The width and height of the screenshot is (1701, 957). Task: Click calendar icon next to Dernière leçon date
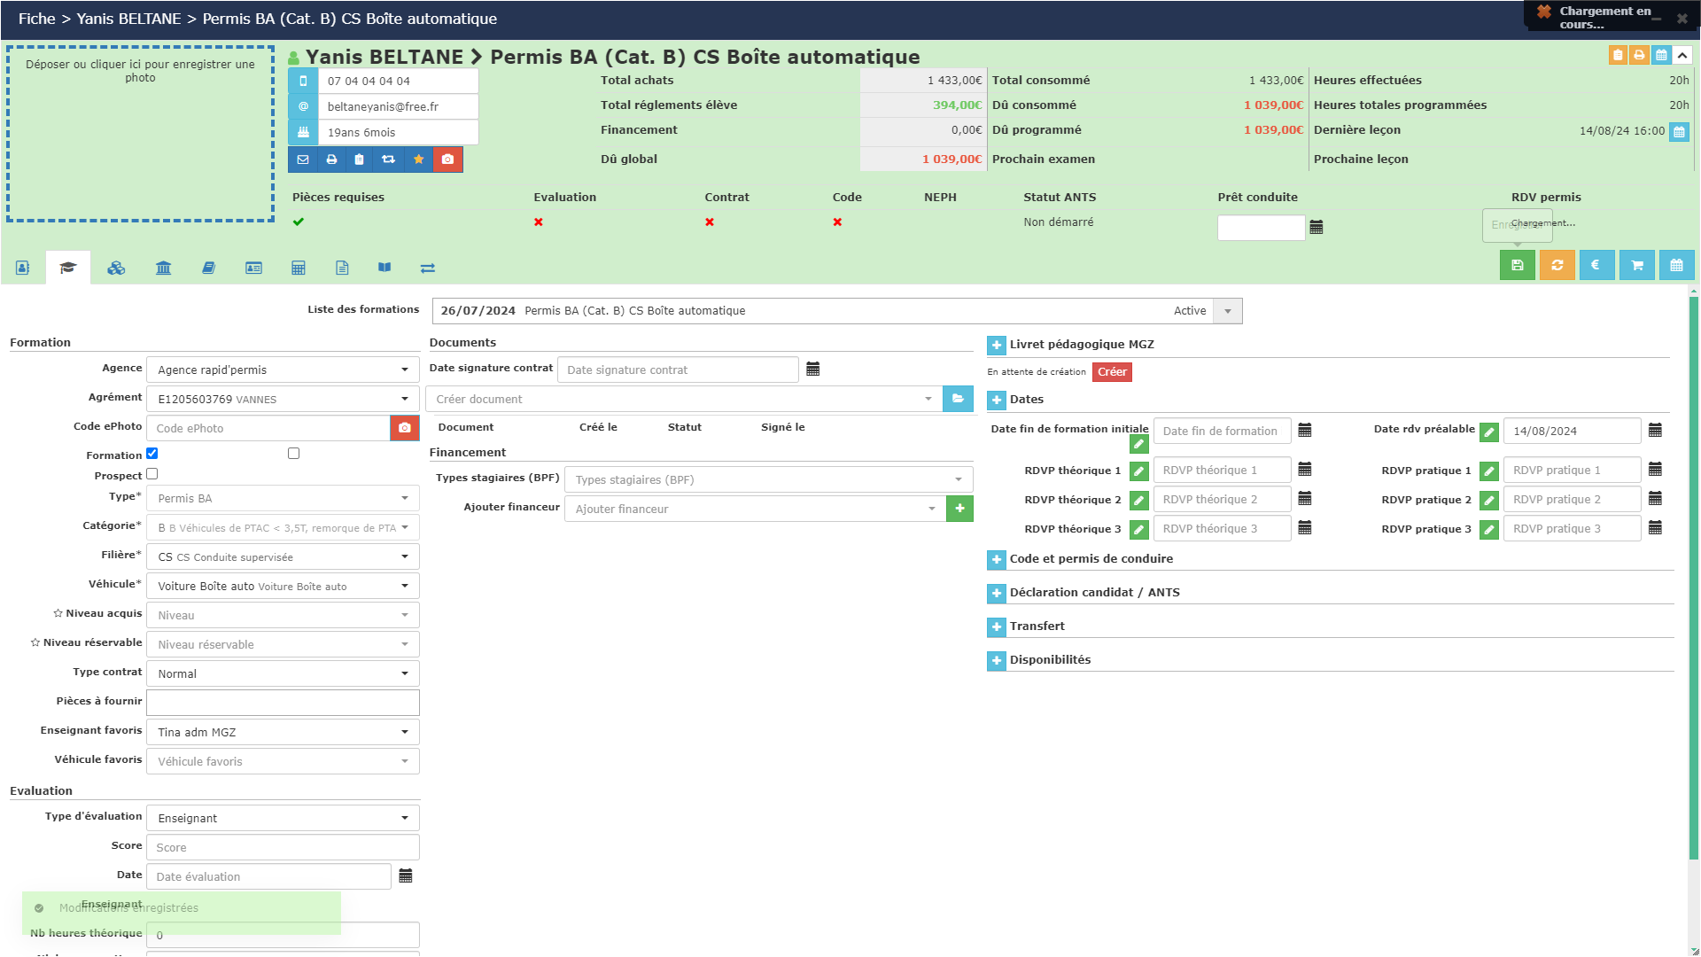1679,132
